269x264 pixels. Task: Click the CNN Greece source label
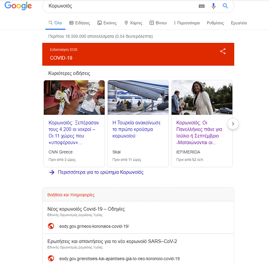[x=61, y=152]
